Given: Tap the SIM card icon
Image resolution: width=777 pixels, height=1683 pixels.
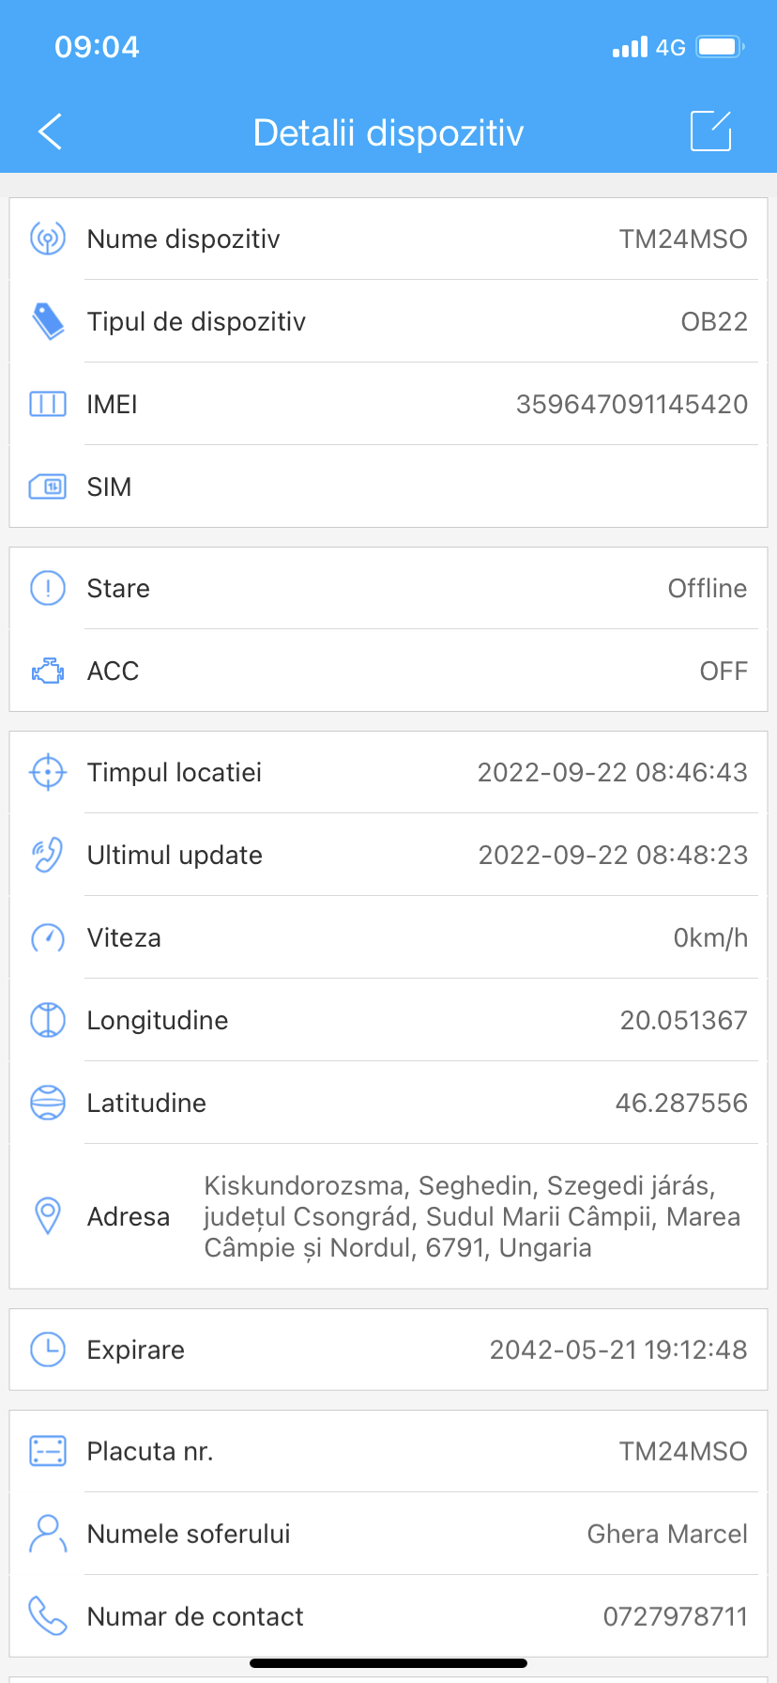Looking at the screenshot, I should tap(48, 486).
